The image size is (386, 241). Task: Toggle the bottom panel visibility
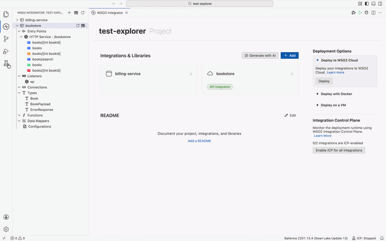point(373,3)
